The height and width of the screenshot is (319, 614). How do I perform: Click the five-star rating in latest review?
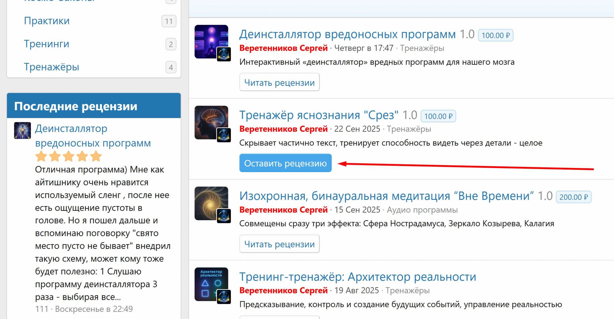[x=68, y=156]
